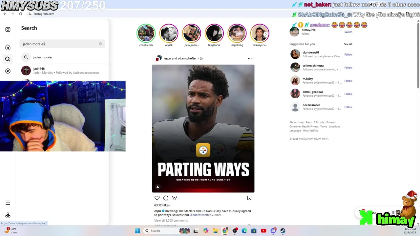
Task: Click the Instagram logo icon in sidebar
Action: coord(8,29)
